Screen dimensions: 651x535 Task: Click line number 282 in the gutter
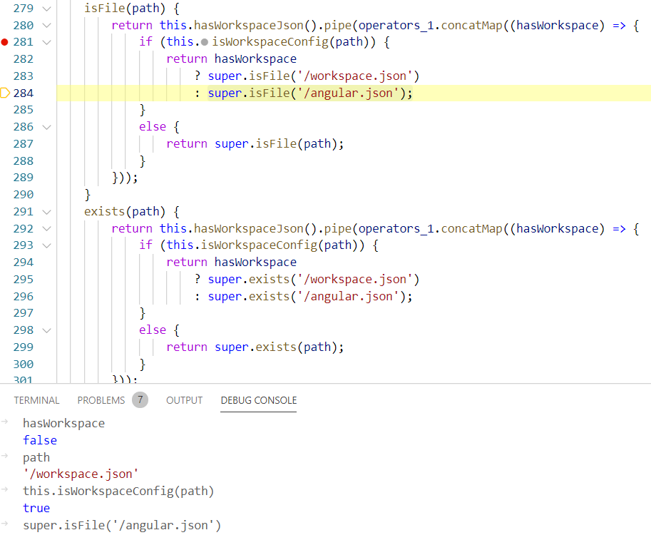tap(24, 59)
